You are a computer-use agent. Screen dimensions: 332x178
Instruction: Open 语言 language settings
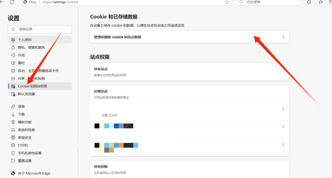pyautogui.click(x=21, y=106)
